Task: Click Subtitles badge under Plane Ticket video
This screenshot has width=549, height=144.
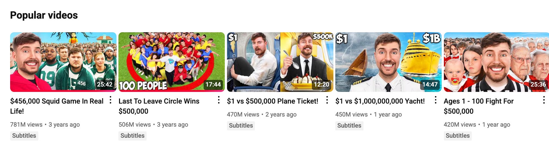Action: click(241, 126)
